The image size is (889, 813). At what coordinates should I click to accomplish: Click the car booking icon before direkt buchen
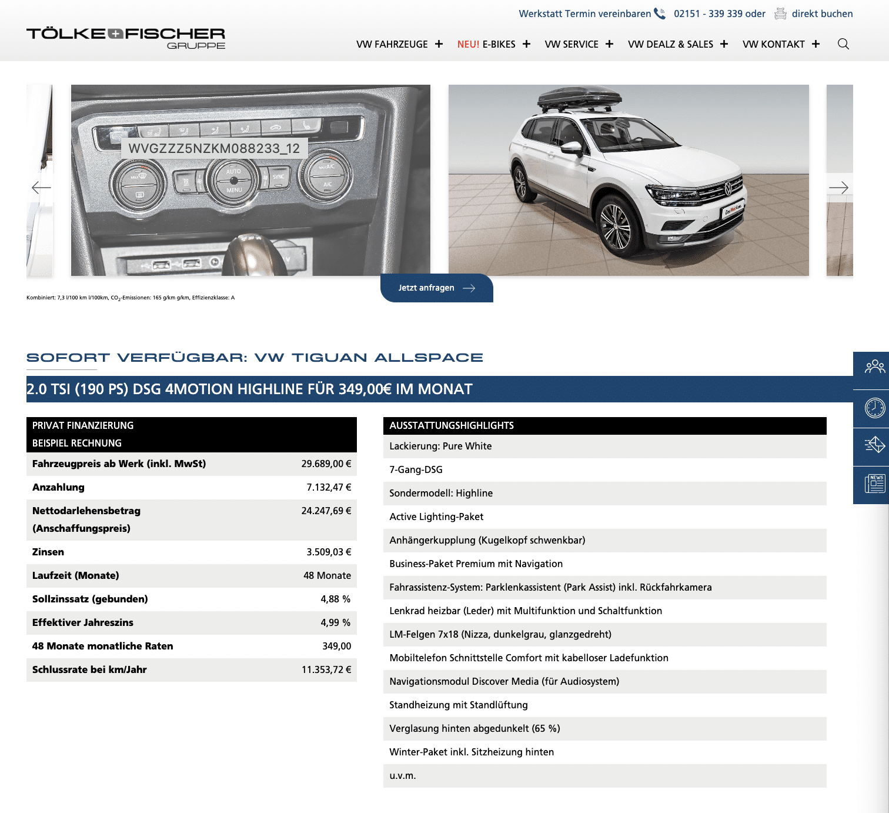(x=780, y=14)
